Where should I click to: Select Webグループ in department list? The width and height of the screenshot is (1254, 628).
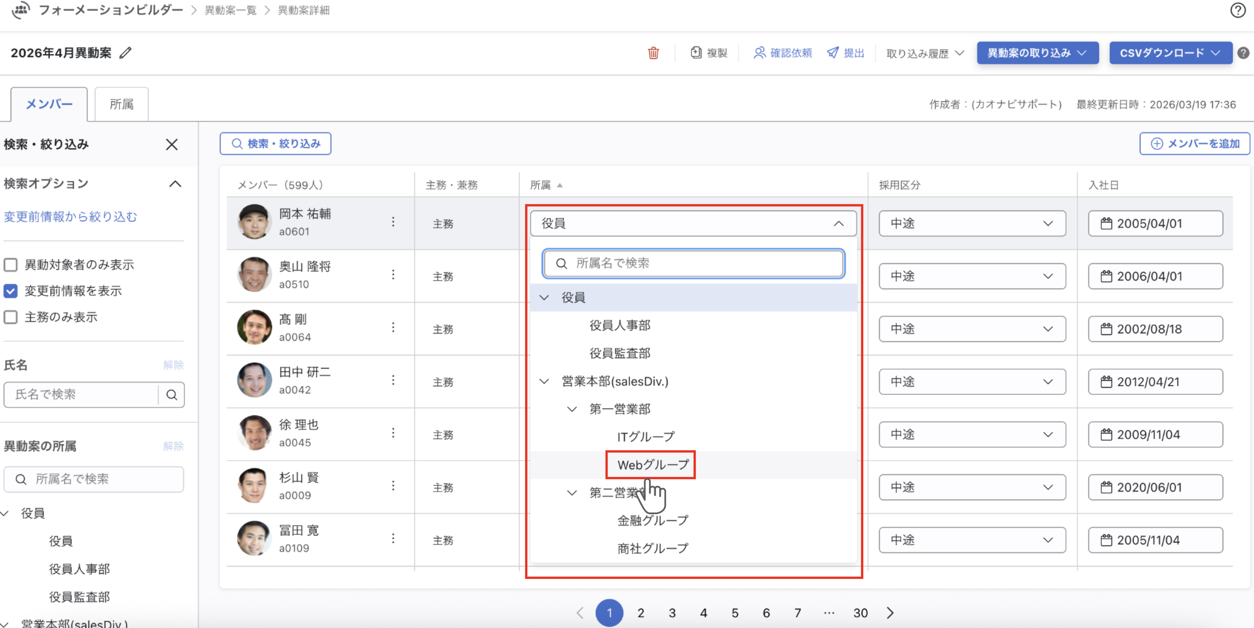pos(652,465)
